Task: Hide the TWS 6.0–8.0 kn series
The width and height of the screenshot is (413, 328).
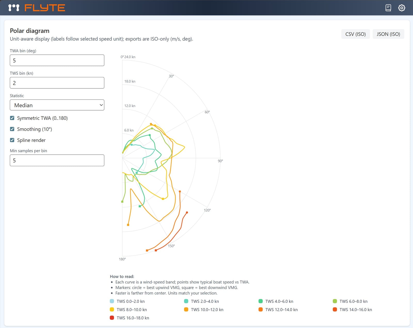Action: click(335, 301)
